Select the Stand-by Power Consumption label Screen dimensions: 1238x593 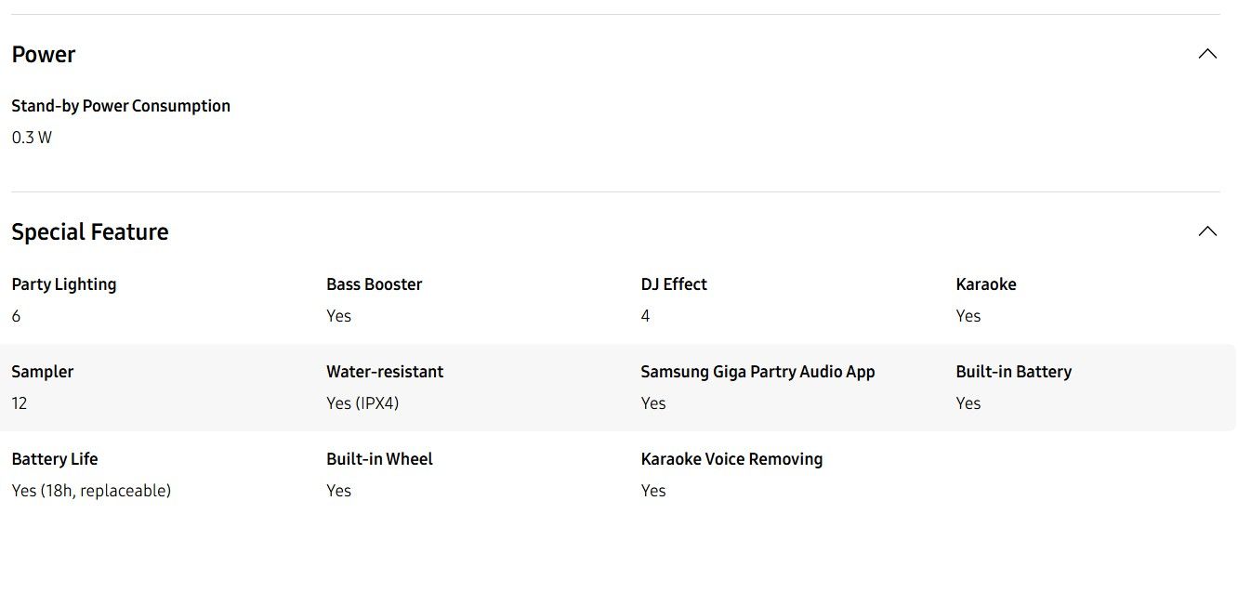coord(121,106)
